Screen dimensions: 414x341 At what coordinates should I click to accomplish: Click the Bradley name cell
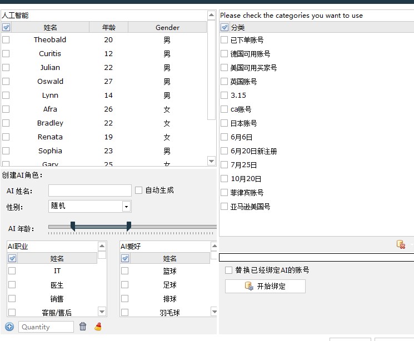point(50,123)
